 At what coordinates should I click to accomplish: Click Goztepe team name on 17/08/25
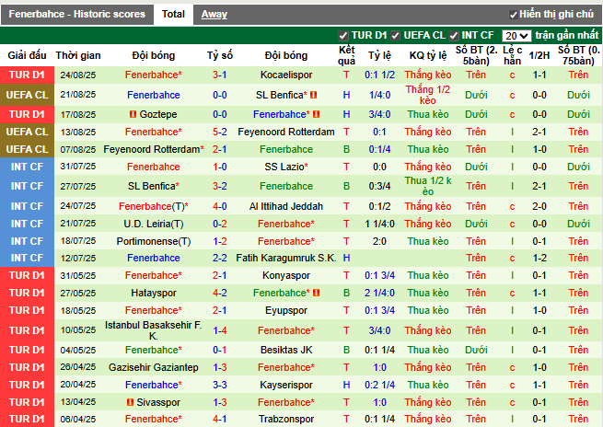coord(158,114)
